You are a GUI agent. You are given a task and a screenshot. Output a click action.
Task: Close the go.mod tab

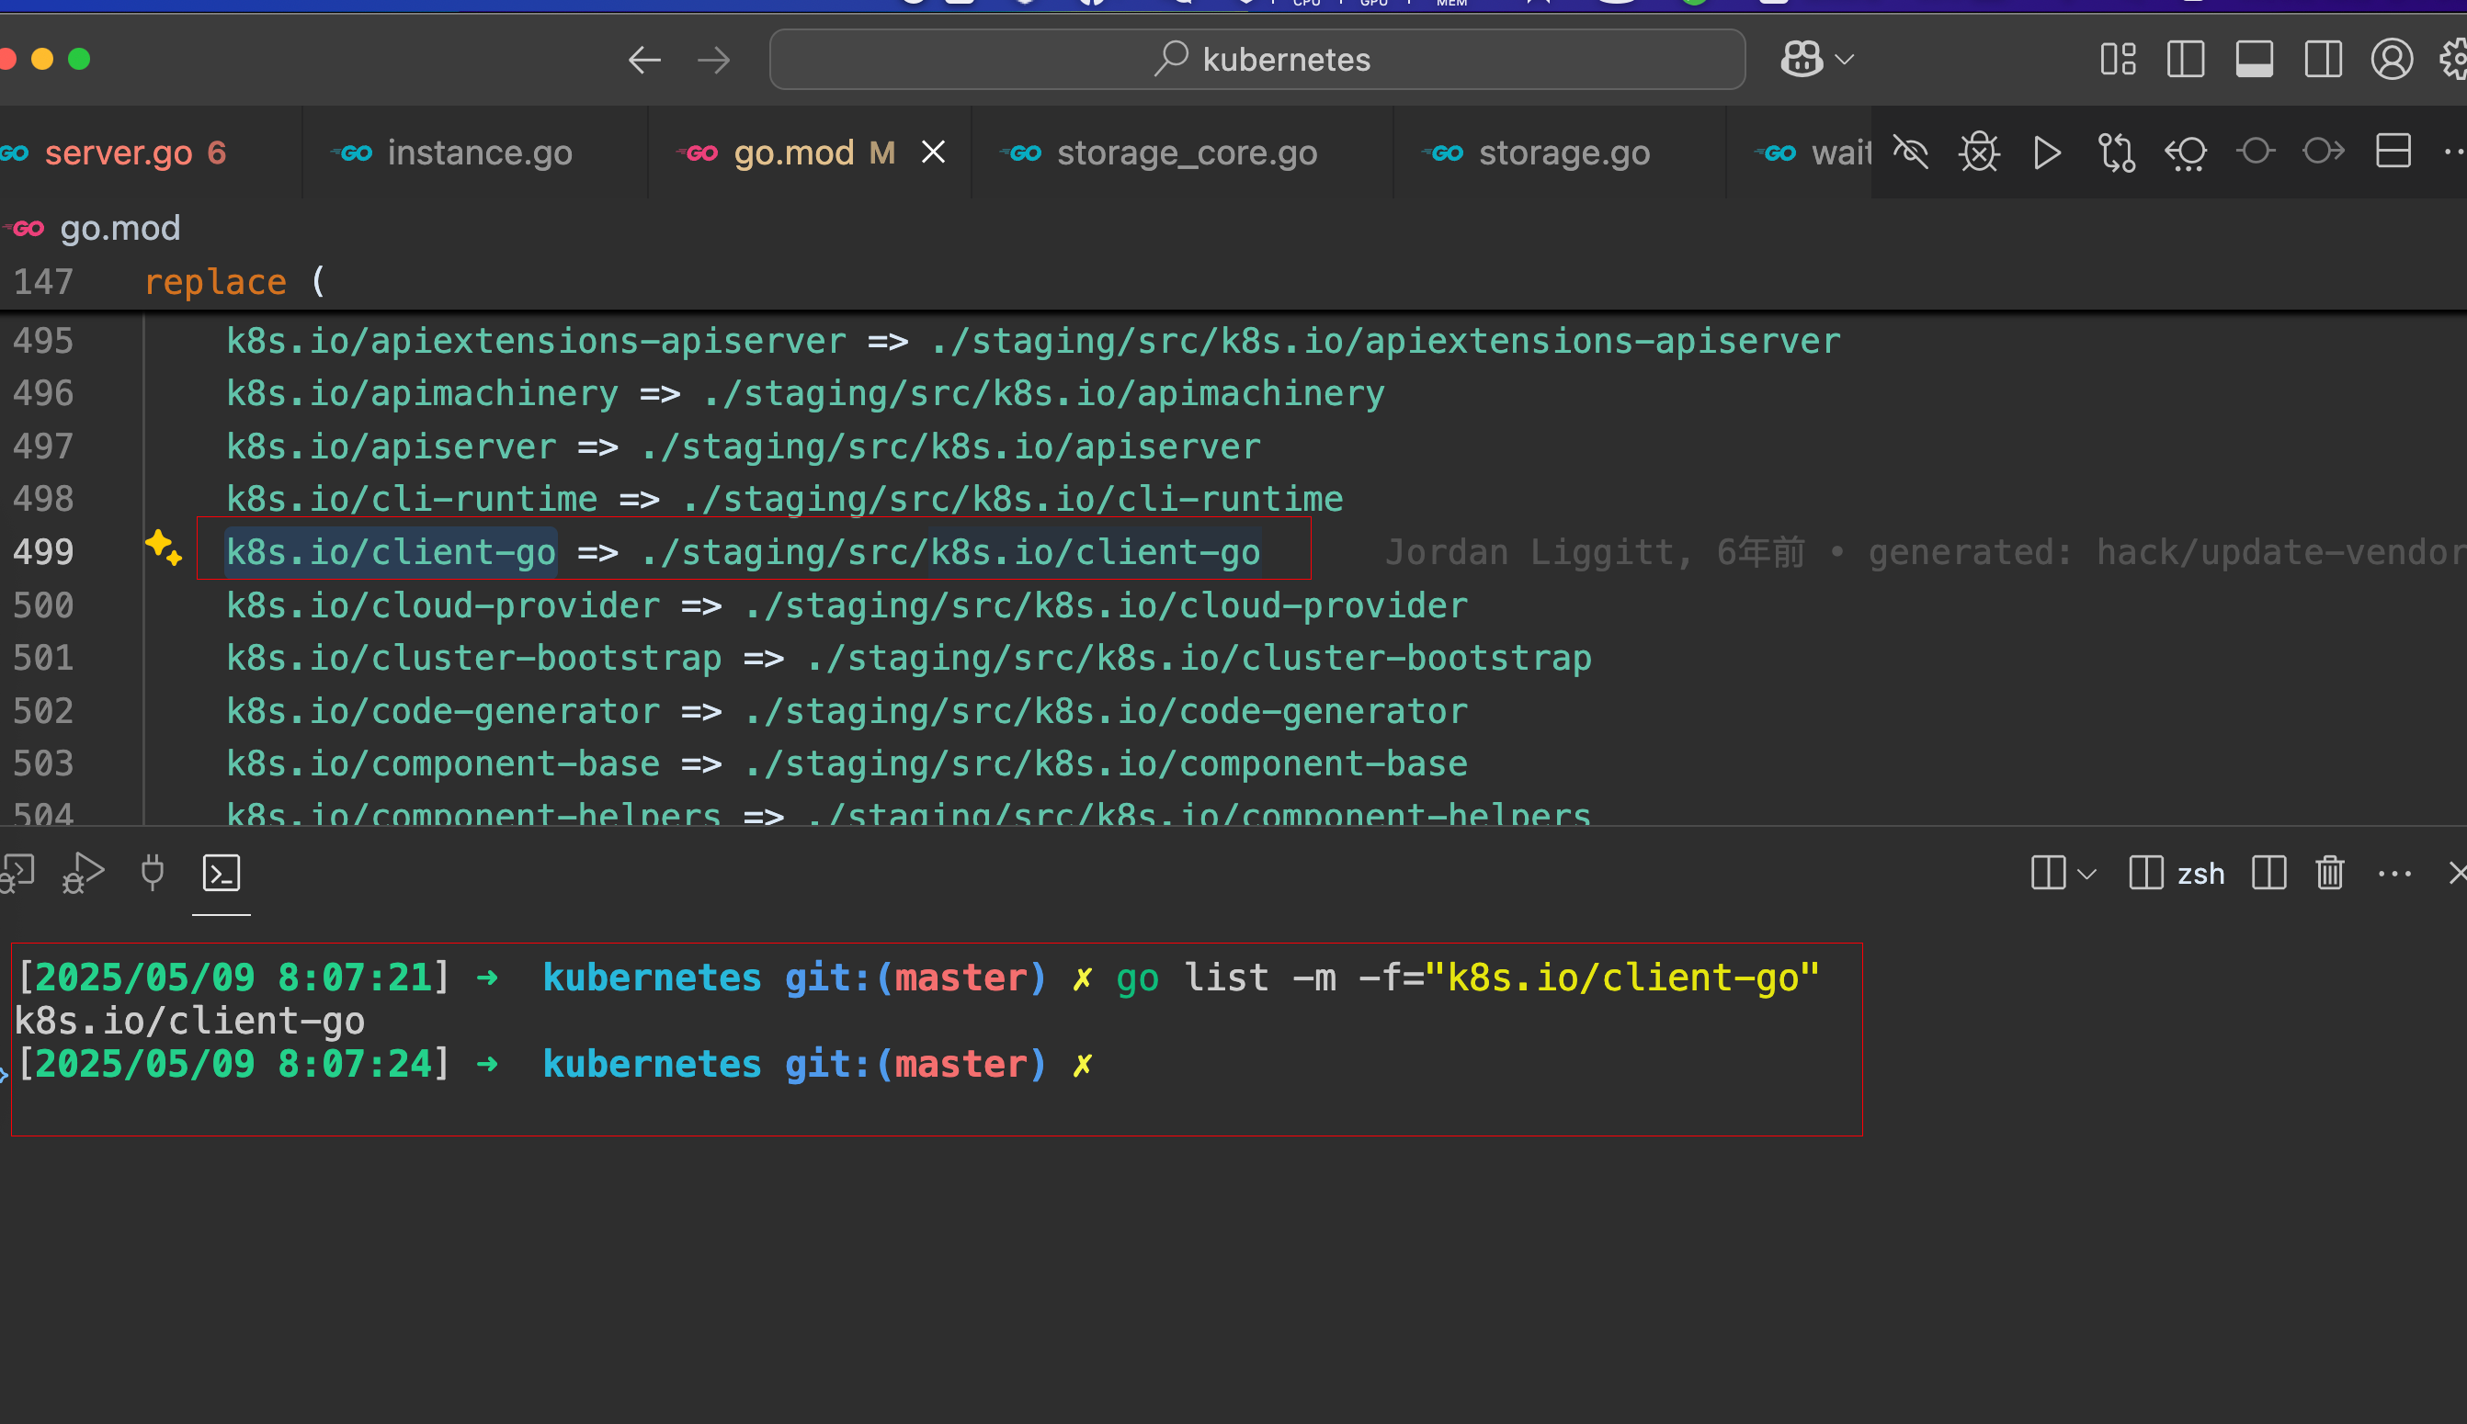pos(933,152)
